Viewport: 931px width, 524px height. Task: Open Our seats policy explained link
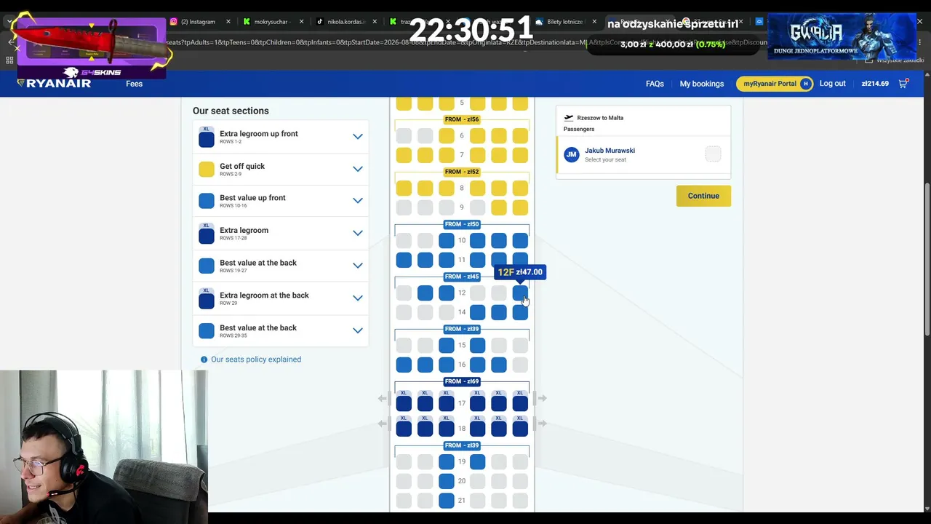click(x=255, y=360)
